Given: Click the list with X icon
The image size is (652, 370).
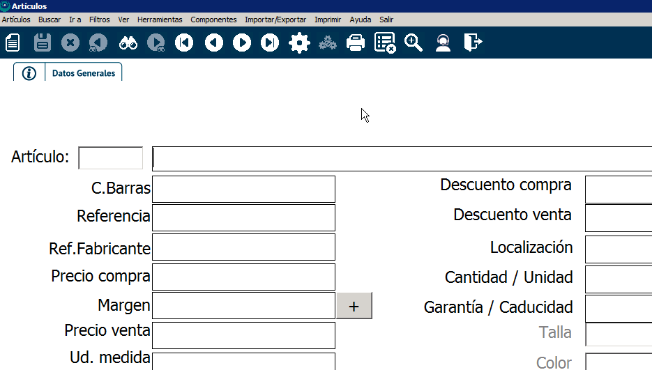Looking at the screenshot, I should pos(385,43).
